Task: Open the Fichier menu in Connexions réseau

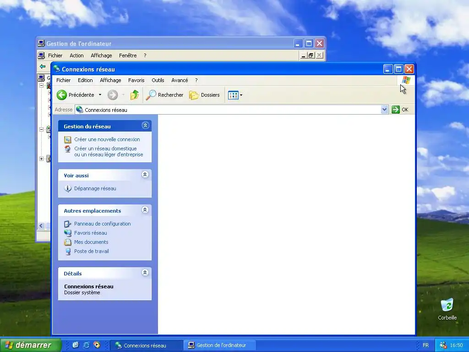Action: (63, 80)
